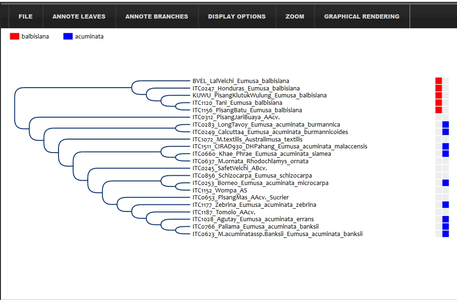The image size is (457, 300).
Task: Select leaf ITC0637_M.ornata_Rhodochlamys_ornata
Action: coord(250,161)
